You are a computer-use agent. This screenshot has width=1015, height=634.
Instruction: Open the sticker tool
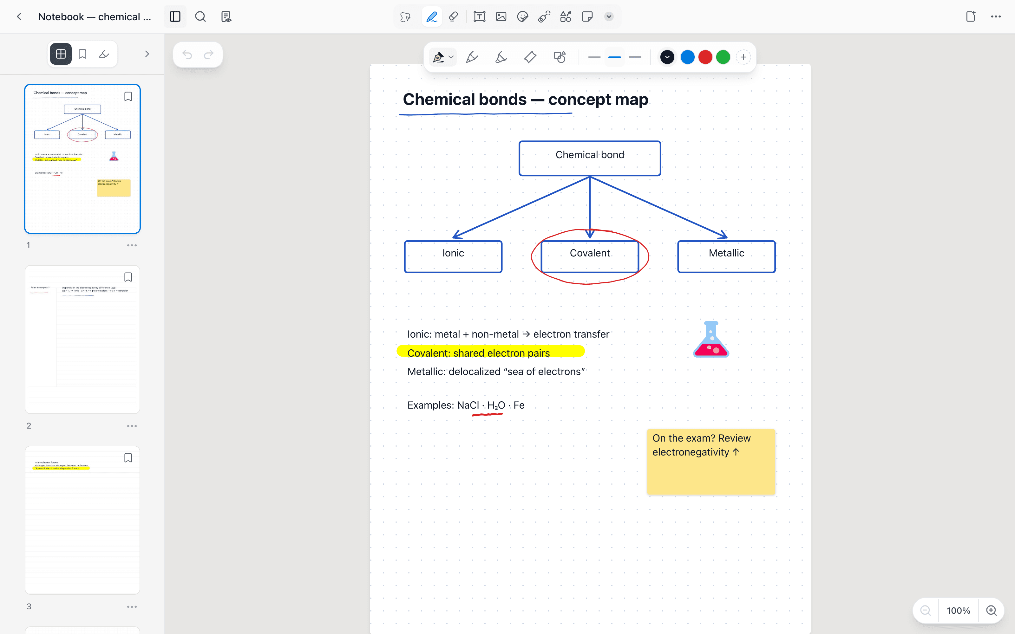click(x=523, y=17)
